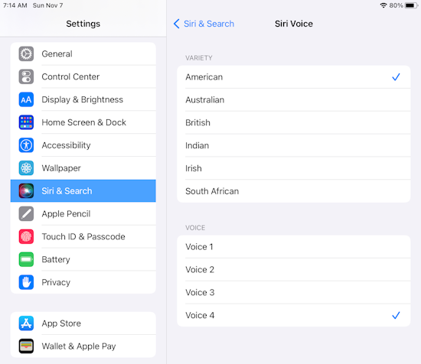Select the Irish variety
The height and width of the screenshot is (364, 421).
[294, 168]
